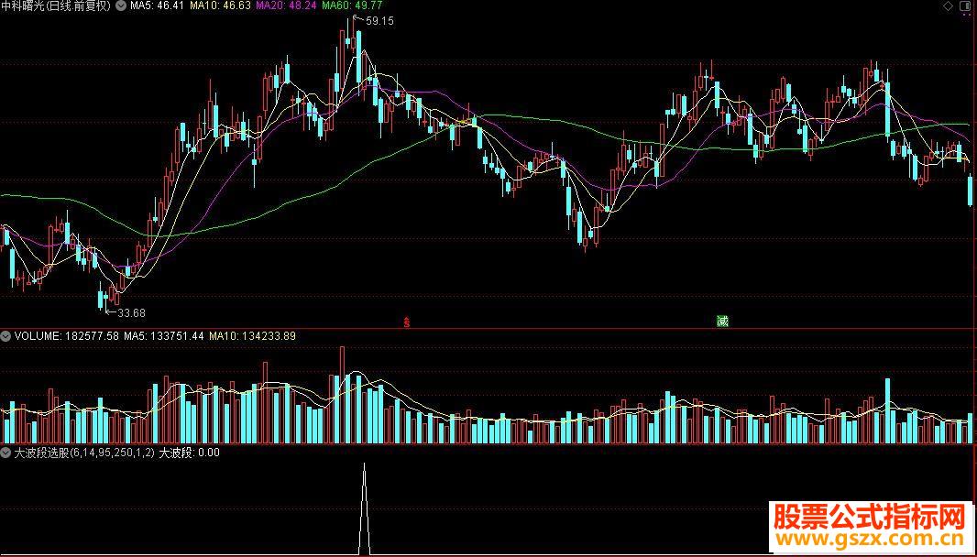Click the square panel icon at chart top-right
Viewport: 977px width, 557px height.
pyautogui.click(x=964, y=6)
